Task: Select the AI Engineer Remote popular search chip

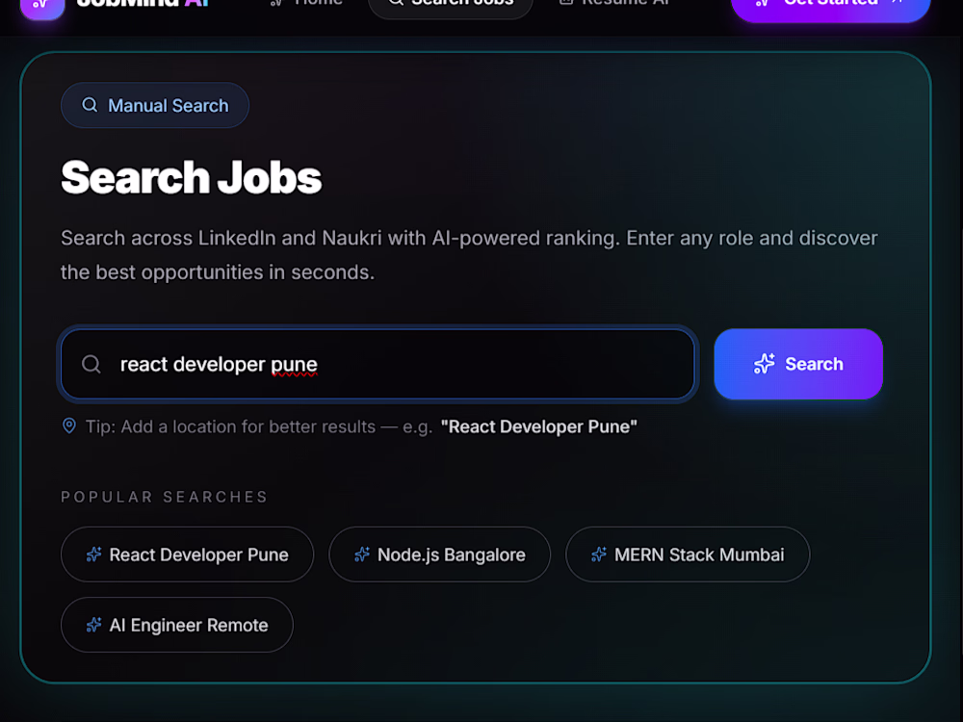Action: 177,625
